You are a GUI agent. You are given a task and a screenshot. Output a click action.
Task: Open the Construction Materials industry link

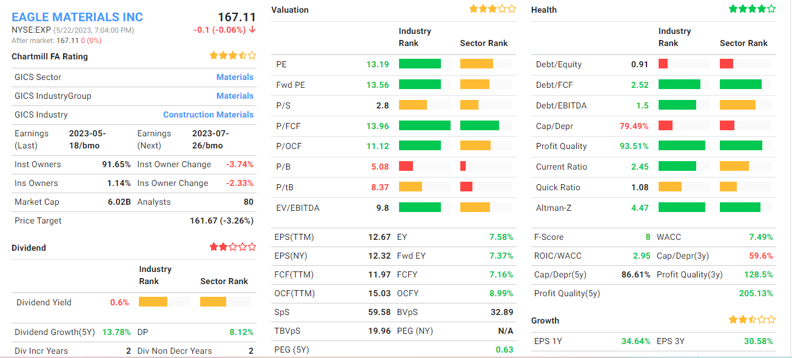pos(209,114)
